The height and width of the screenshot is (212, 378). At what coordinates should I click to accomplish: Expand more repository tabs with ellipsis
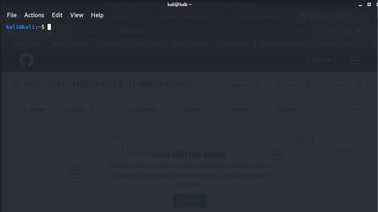(x=357, y=110)
